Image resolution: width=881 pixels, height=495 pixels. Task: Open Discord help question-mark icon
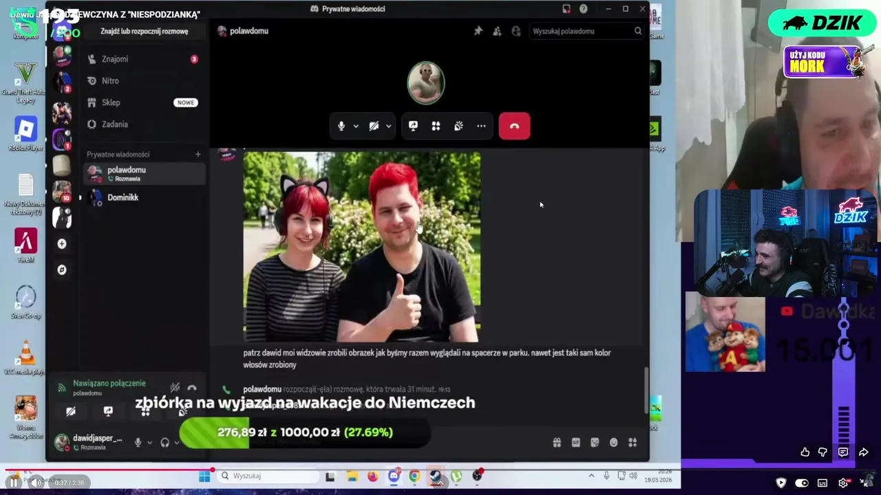[x=584, y=9]
